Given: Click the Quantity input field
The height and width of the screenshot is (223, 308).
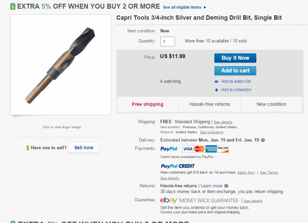Looking at the screenshot, I should click(x=168, y=41).
